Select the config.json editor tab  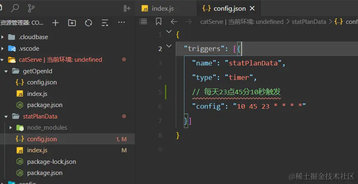coord(228,8)
